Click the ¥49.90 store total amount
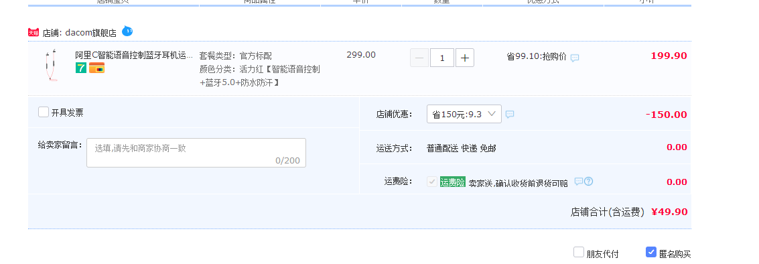 click(x=669, y=212)
